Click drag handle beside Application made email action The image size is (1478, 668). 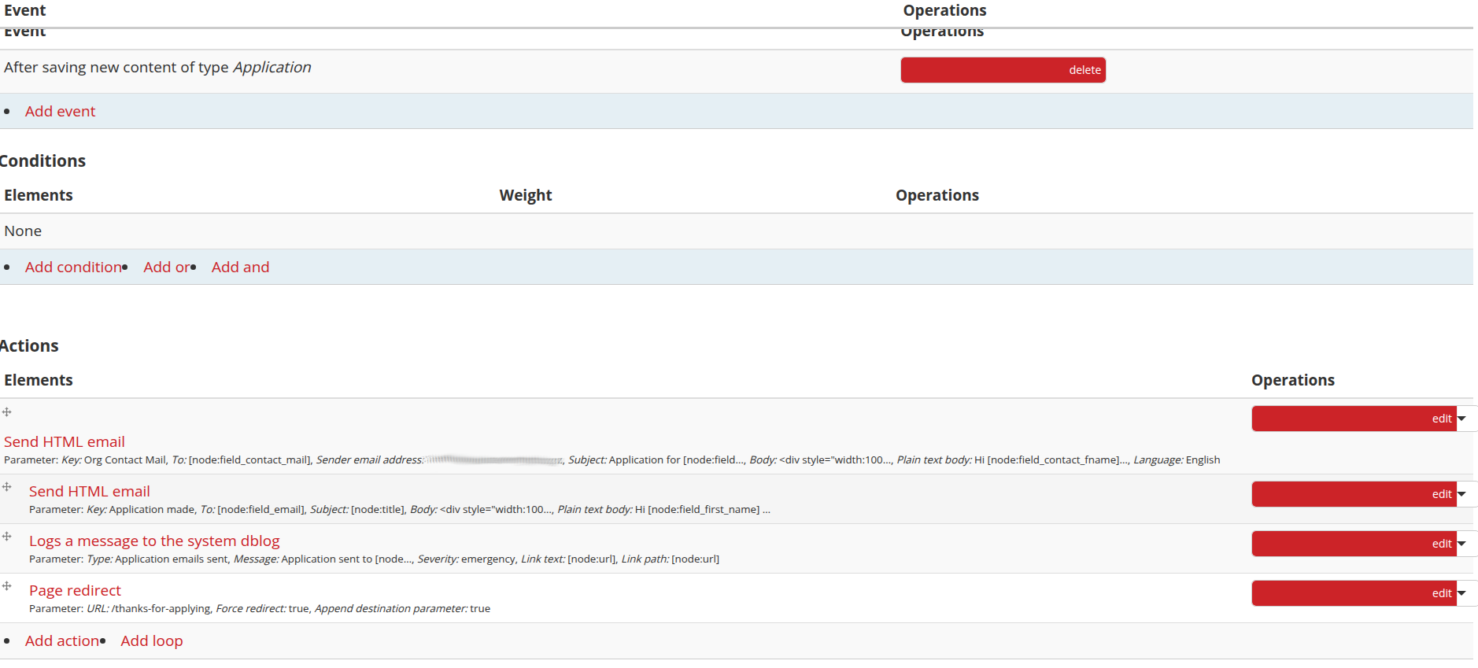coord(7,487)
